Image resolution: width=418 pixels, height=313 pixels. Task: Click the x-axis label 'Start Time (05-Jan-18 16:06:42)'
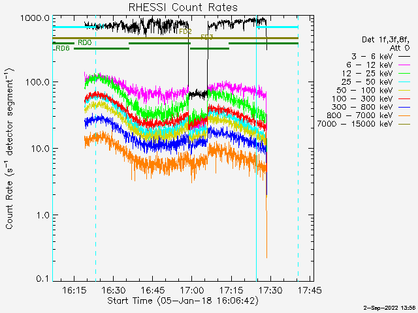(183, 301)
